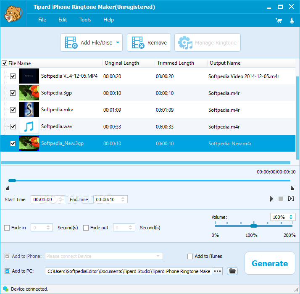
Task: Select the Softpedia.3gp butterfly thumbnail
Action: tap(29, 93)
